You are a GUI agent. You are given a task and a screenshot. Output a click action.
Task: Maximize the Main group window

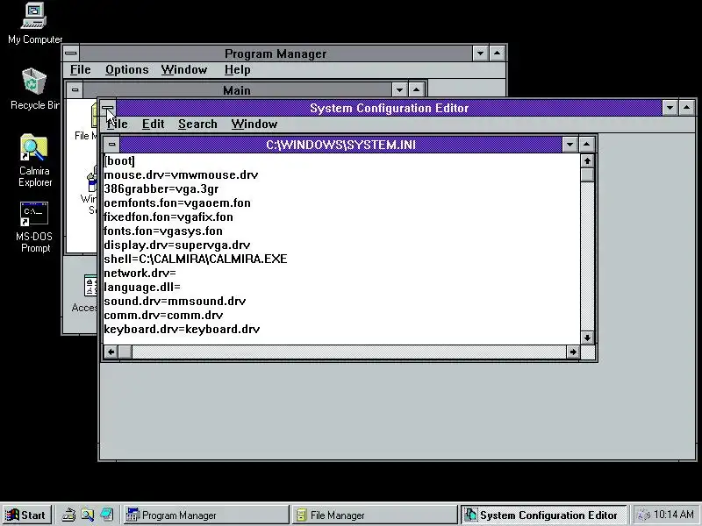[416, 90]
